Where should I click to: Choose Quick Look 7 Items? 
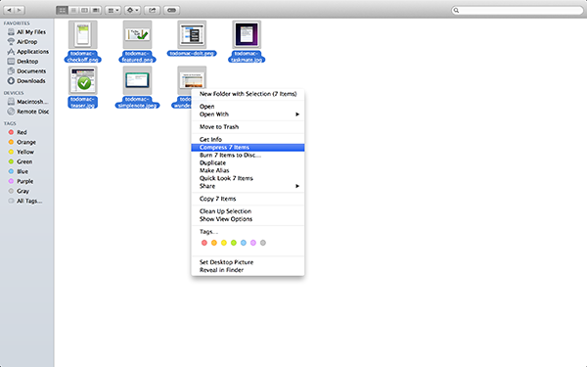pyautogui.click(x=248, y=178)
